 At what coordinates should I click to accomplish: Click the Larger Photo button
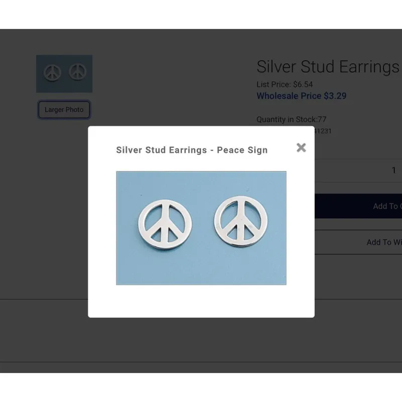64,110
